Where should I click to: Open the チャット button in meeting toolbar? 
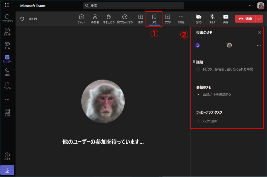tap(81, 19)
